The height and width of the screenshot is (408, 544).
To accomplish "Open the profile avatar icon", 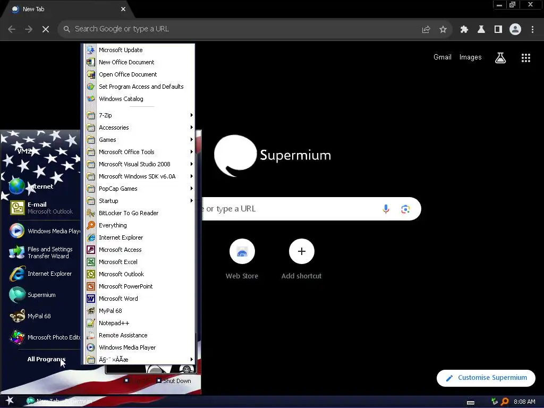I will pos(515,29).
